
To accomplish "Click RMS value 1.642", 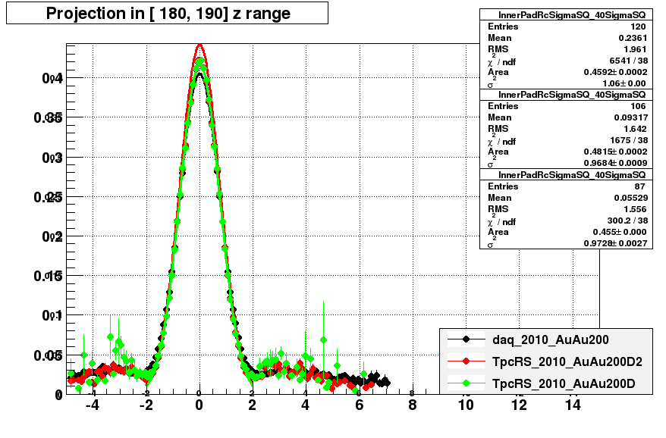I will [636, 129].
